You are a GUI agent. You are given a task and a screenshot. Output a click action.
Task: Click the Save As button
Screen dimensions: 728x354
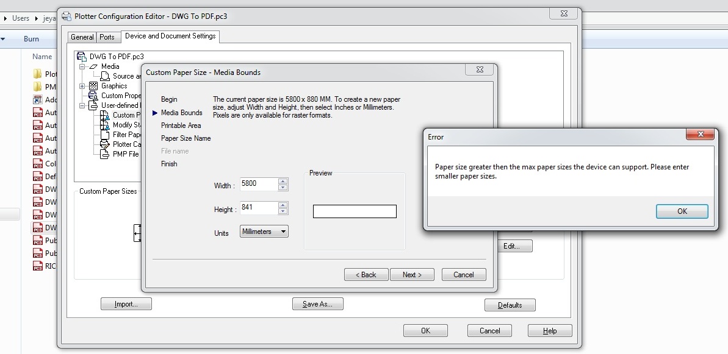(x=317, y=303)
